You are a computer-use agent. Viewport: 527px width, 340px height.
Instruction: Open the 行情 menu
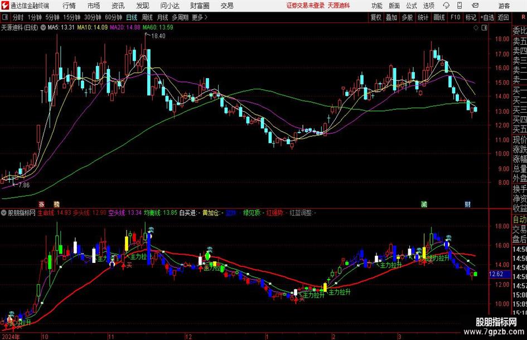point(69,6)
